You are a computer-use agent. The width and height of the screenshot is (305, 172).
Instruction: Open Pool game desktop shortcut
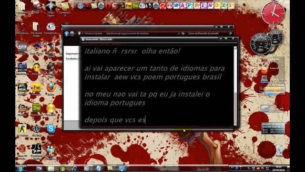pos(36,8)
